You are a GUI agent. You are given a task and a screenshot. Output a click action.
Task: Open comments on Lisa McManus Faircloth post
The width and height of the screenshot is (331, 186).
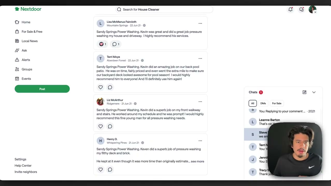[116, 44]
